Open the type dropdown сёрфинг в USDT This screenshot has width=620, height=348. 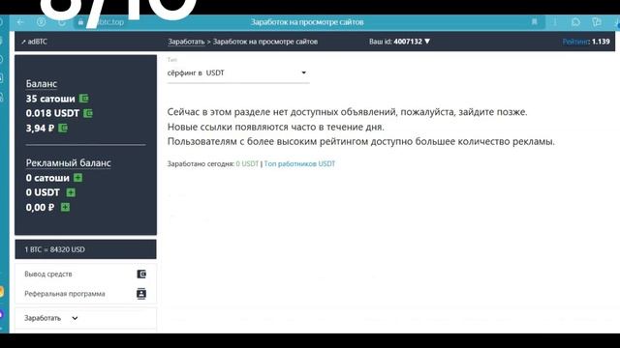click(x=238, y=73)
